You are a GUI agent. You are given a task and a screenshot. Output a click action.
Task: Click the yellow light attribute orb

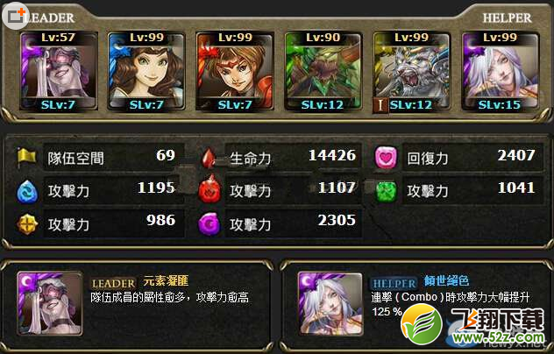click(27, 223)
